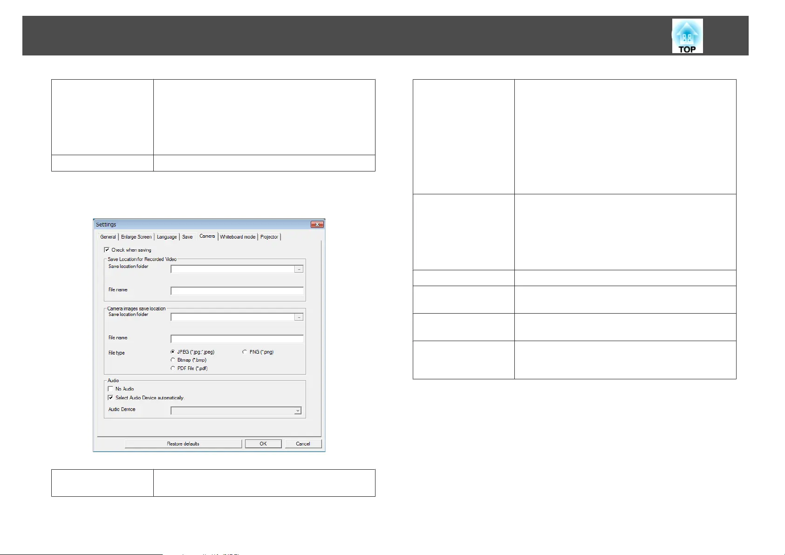Switch to Whiteboard mode tab
785x555 pixels.
[238, 237]
